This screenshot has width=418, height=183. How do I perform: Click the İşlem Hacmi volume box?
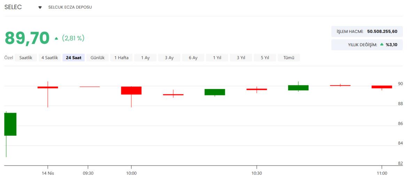point(367,32)
